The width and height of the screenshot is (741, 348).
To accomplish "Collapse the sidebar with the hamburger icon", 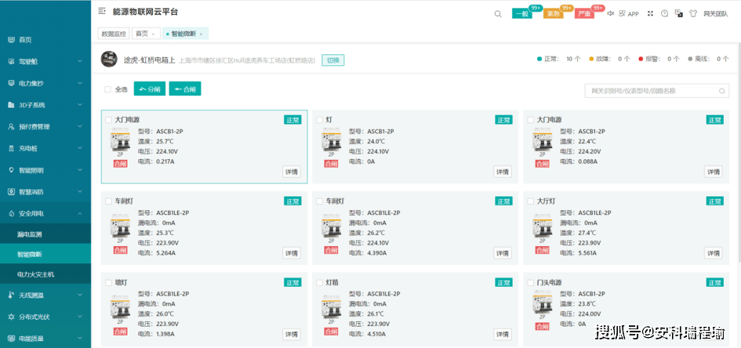I will [x=102, y=11].
